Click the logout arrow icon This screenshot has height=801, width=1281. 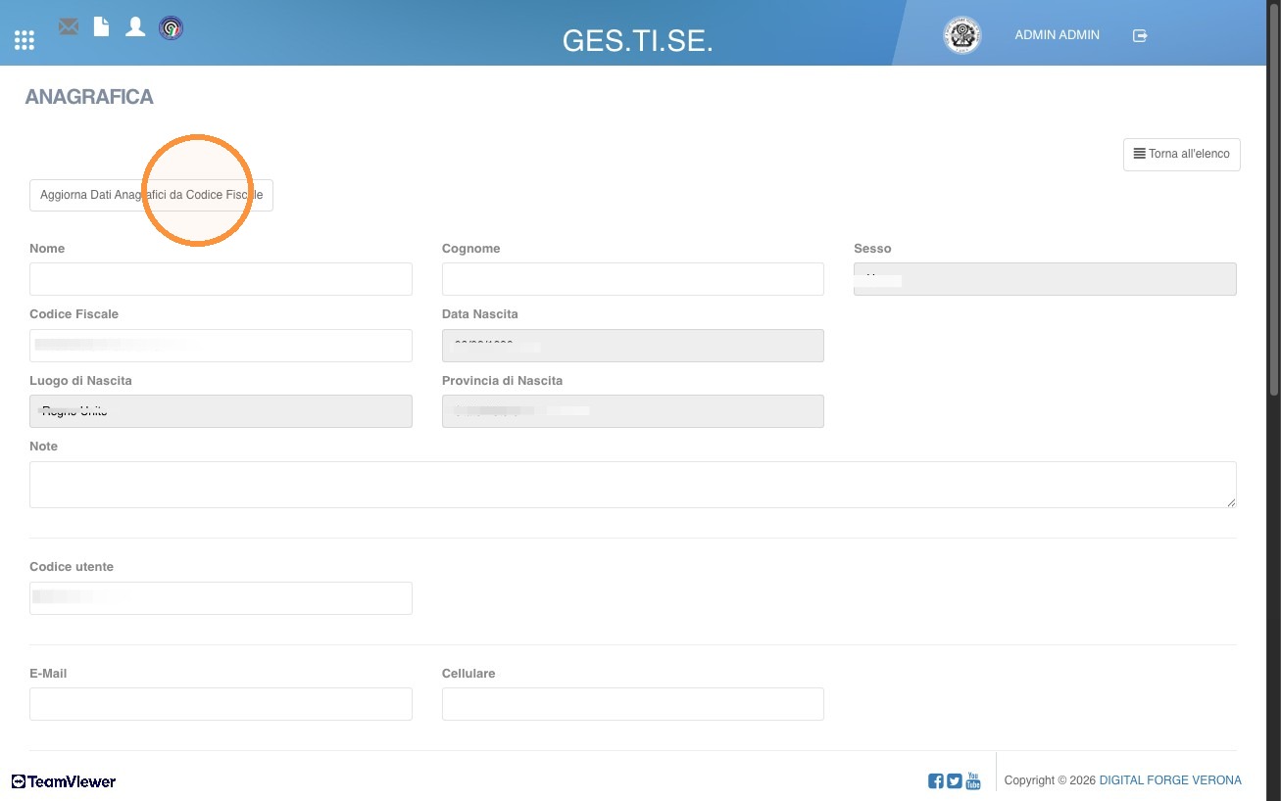(1140, 35)
